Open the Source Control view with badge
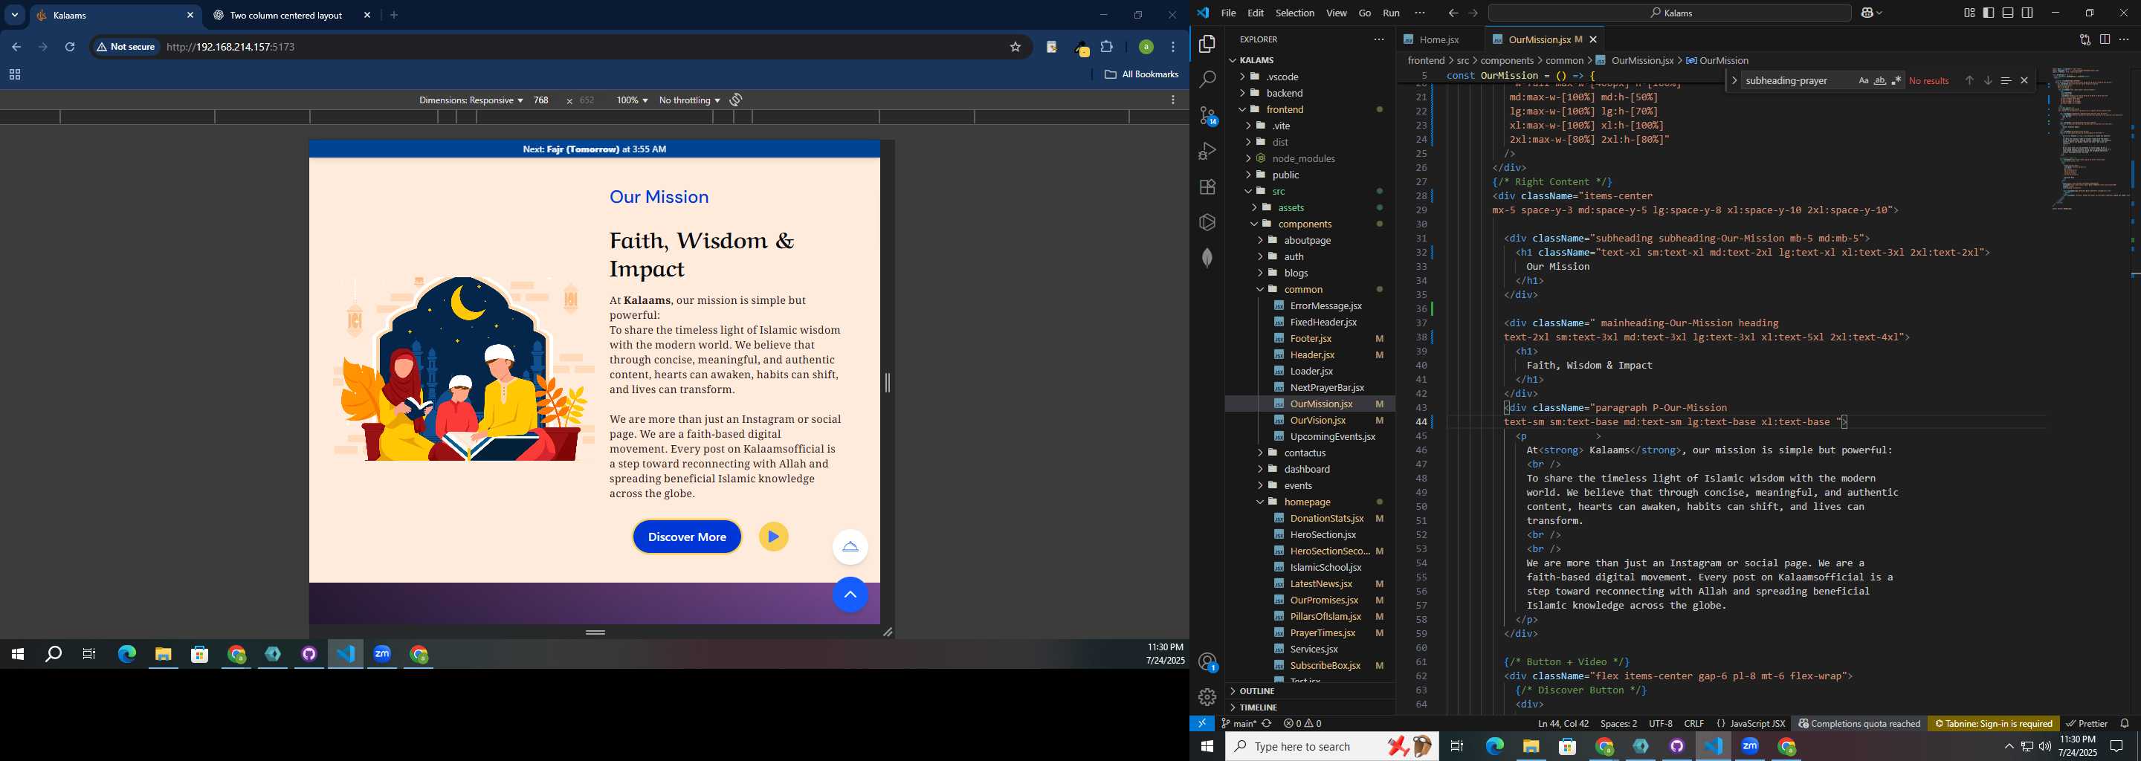Viewport: 2141px width, 761px height. point(1207,115)
